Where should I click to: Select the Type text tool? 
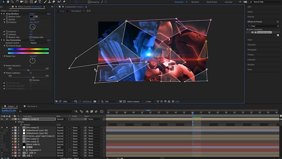pyautogui.click(x=40, y=2)
